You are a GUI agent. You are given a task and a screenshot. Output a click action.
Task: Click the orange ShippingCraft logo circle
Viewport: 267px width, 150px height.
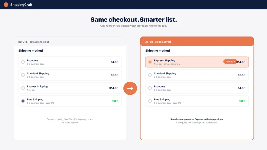6,5
